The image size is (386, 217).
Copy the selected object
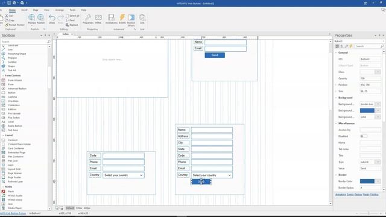10,20
